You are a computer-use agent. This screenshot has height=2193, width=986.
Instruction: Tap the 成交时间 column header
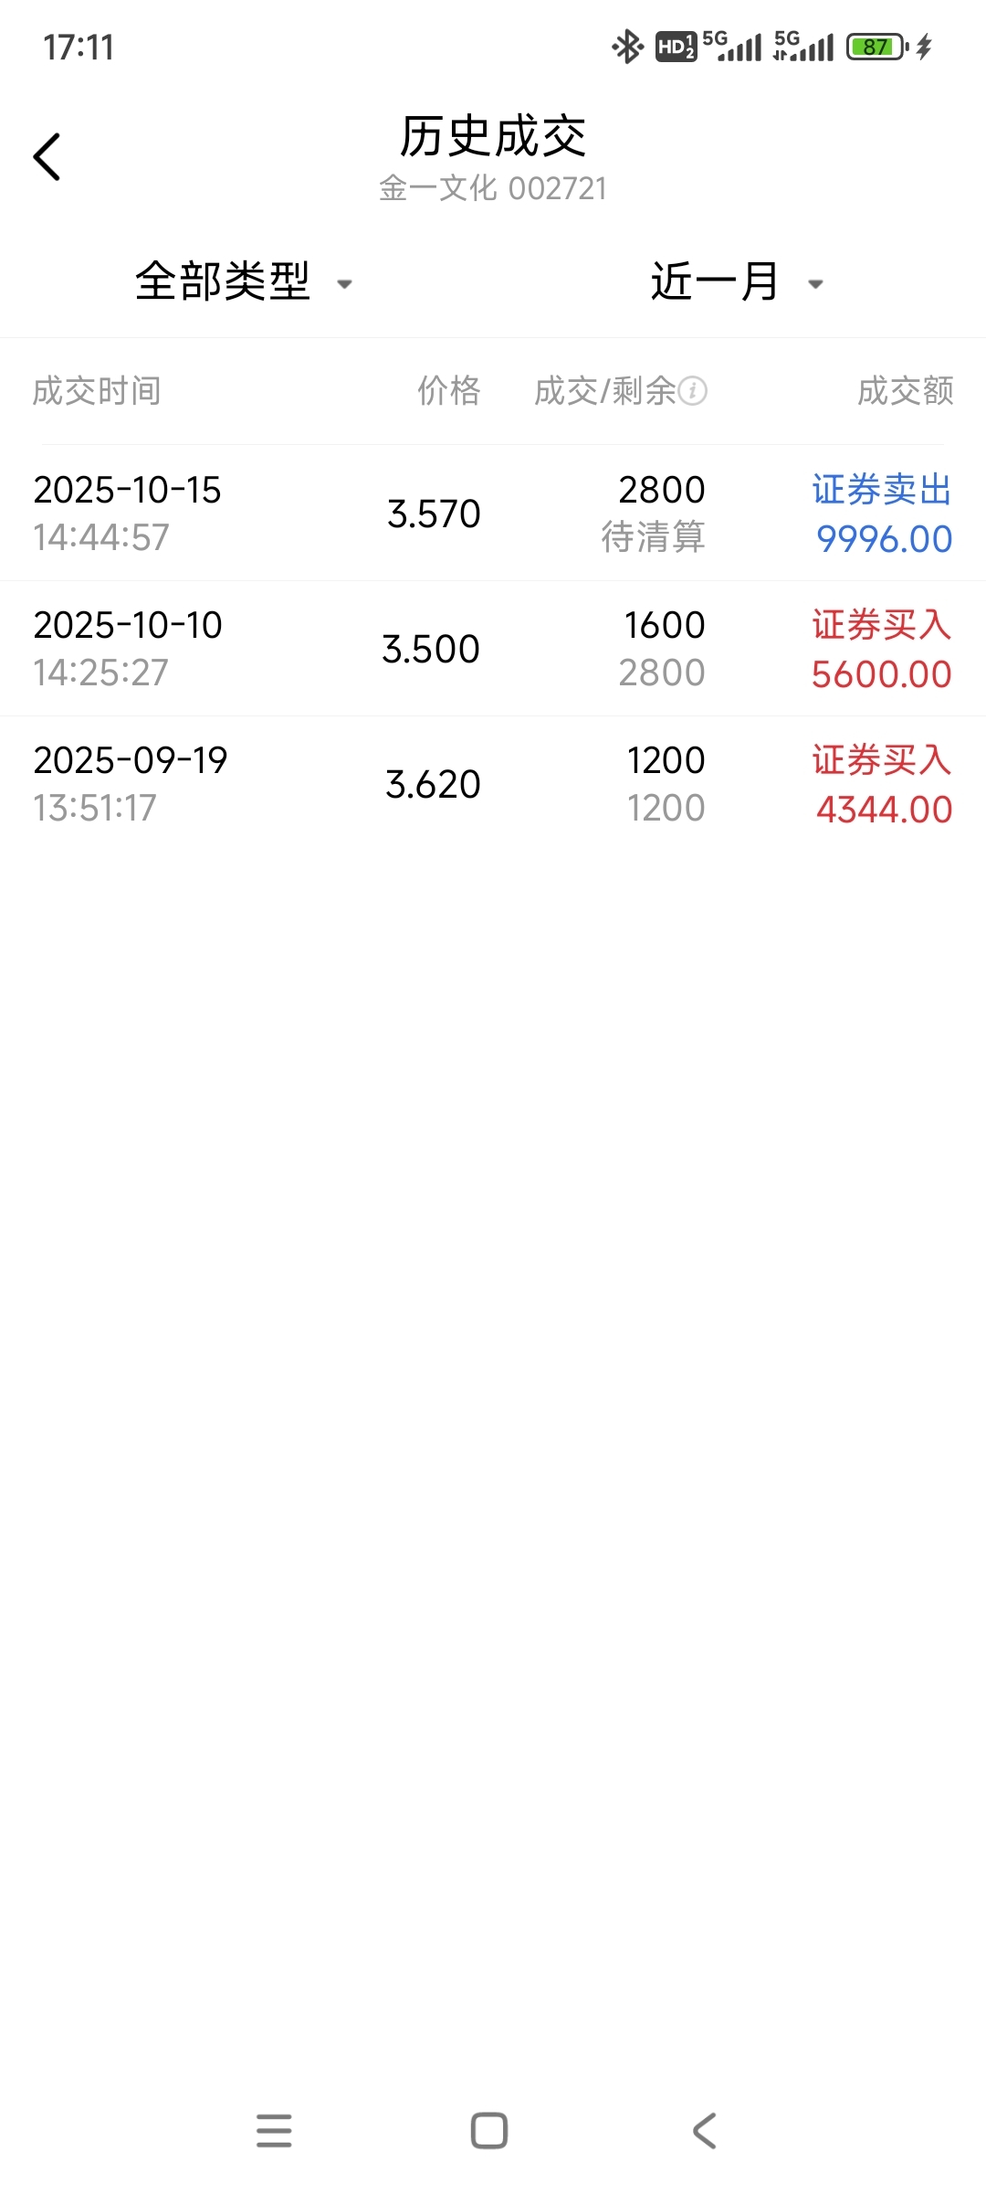pos(97,391)
